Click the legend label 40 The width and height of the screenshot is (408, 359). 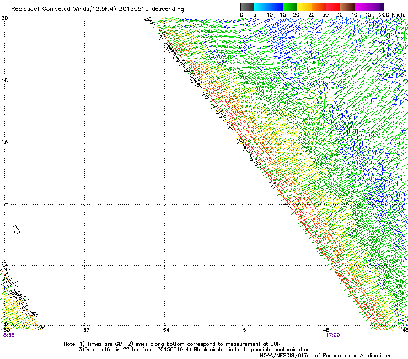354,15
